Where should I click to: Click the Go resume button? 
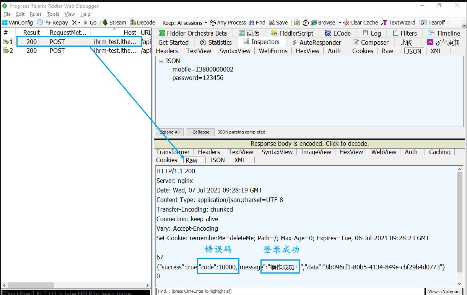[90, 23]
